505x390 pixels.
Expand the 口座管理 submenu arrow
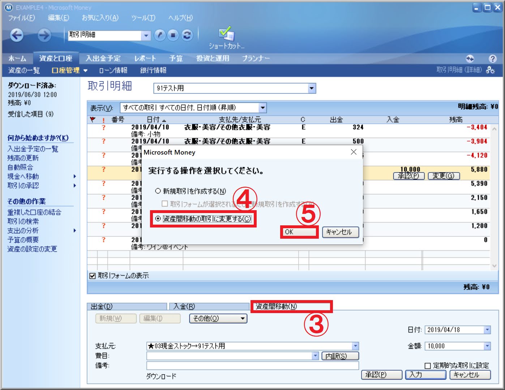coord(85,70)
